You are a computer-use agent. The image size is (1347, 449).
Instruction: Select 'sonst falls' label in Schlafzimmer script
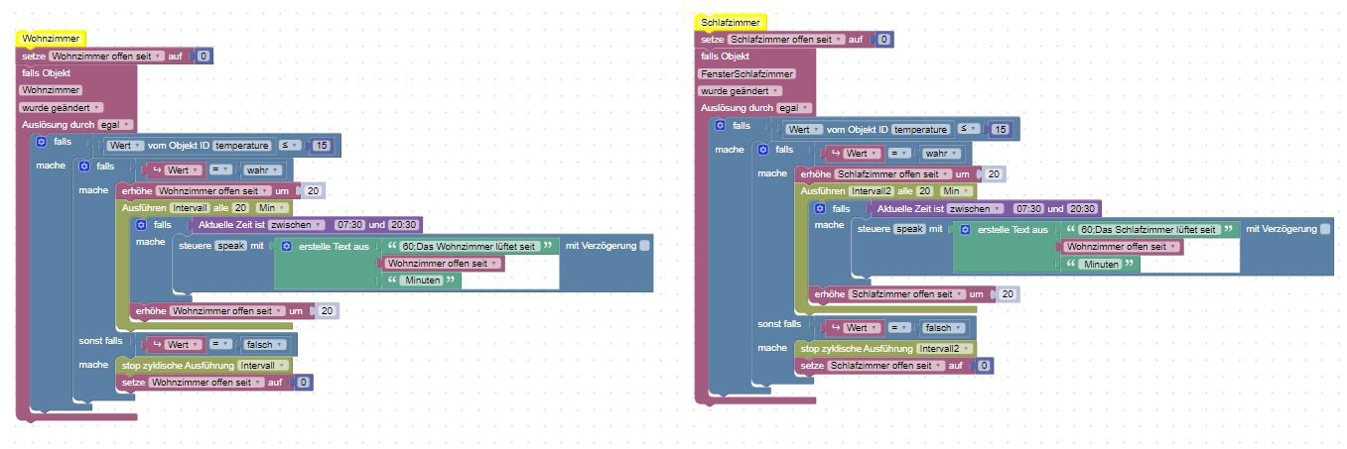click(779, 324)
